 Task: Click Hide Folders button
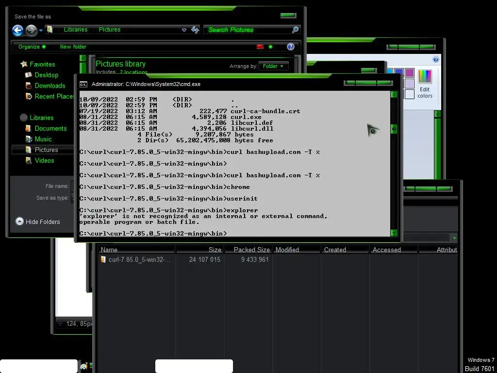click(43, 221)
